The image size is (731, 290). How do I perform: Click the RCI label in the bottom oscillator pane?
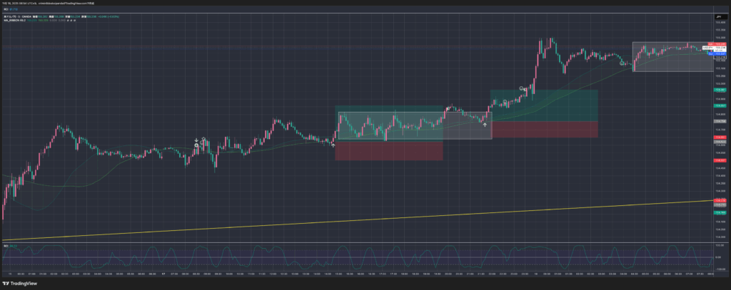point(7,246)
